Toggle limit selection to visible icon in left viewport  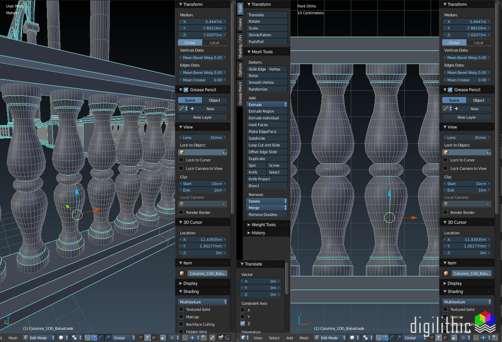(x=163, y=338)
